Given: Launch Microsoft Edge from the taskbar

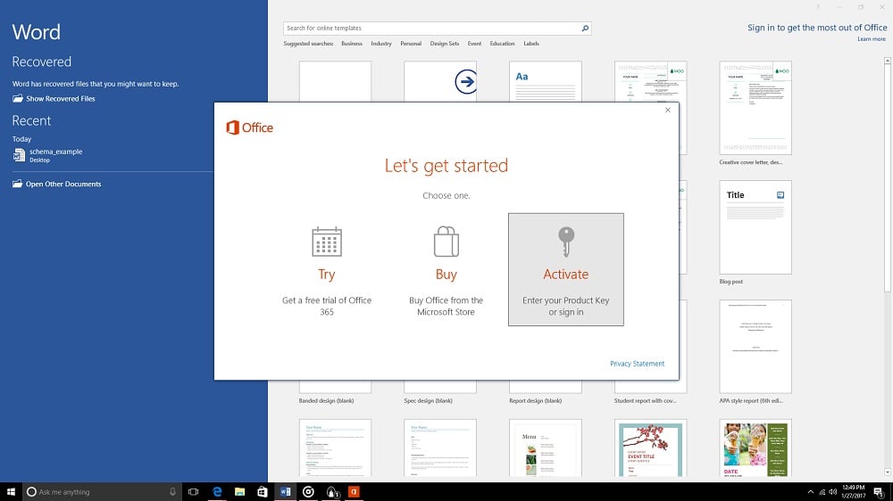Looking at the screenshot, I should pos(217,492).
